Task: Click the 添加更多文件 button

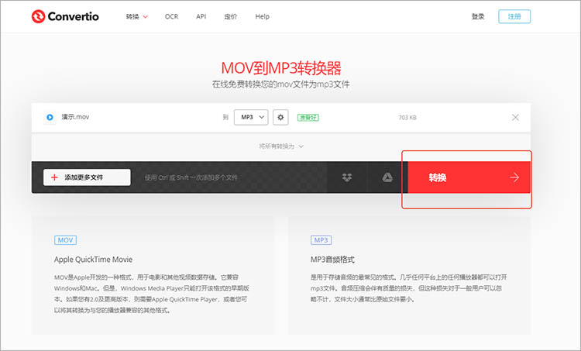Action: [87, 177]
